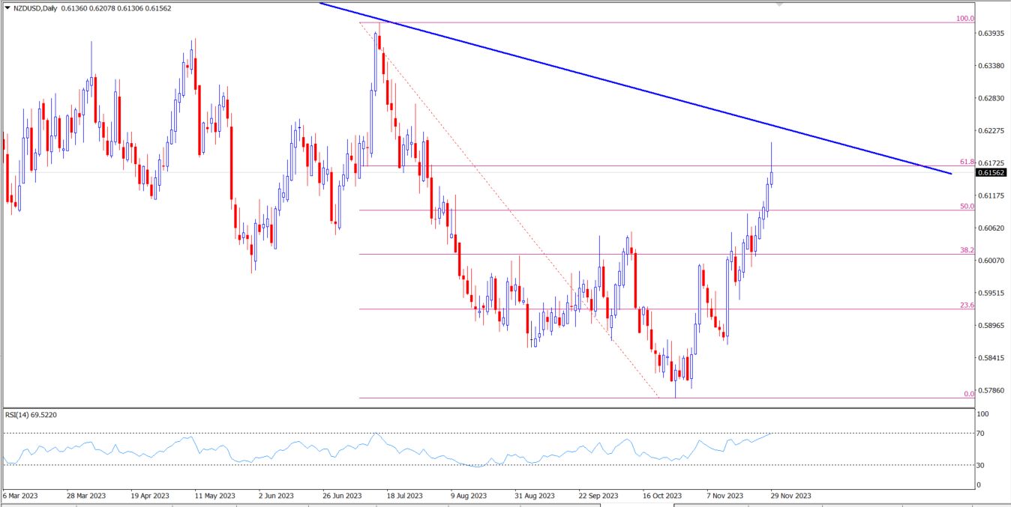This screenshot has width=1011, height=507.
Task: Click the NZDUSD,Daily chart title
Action: pyautogui.click(x=34, y=8)
